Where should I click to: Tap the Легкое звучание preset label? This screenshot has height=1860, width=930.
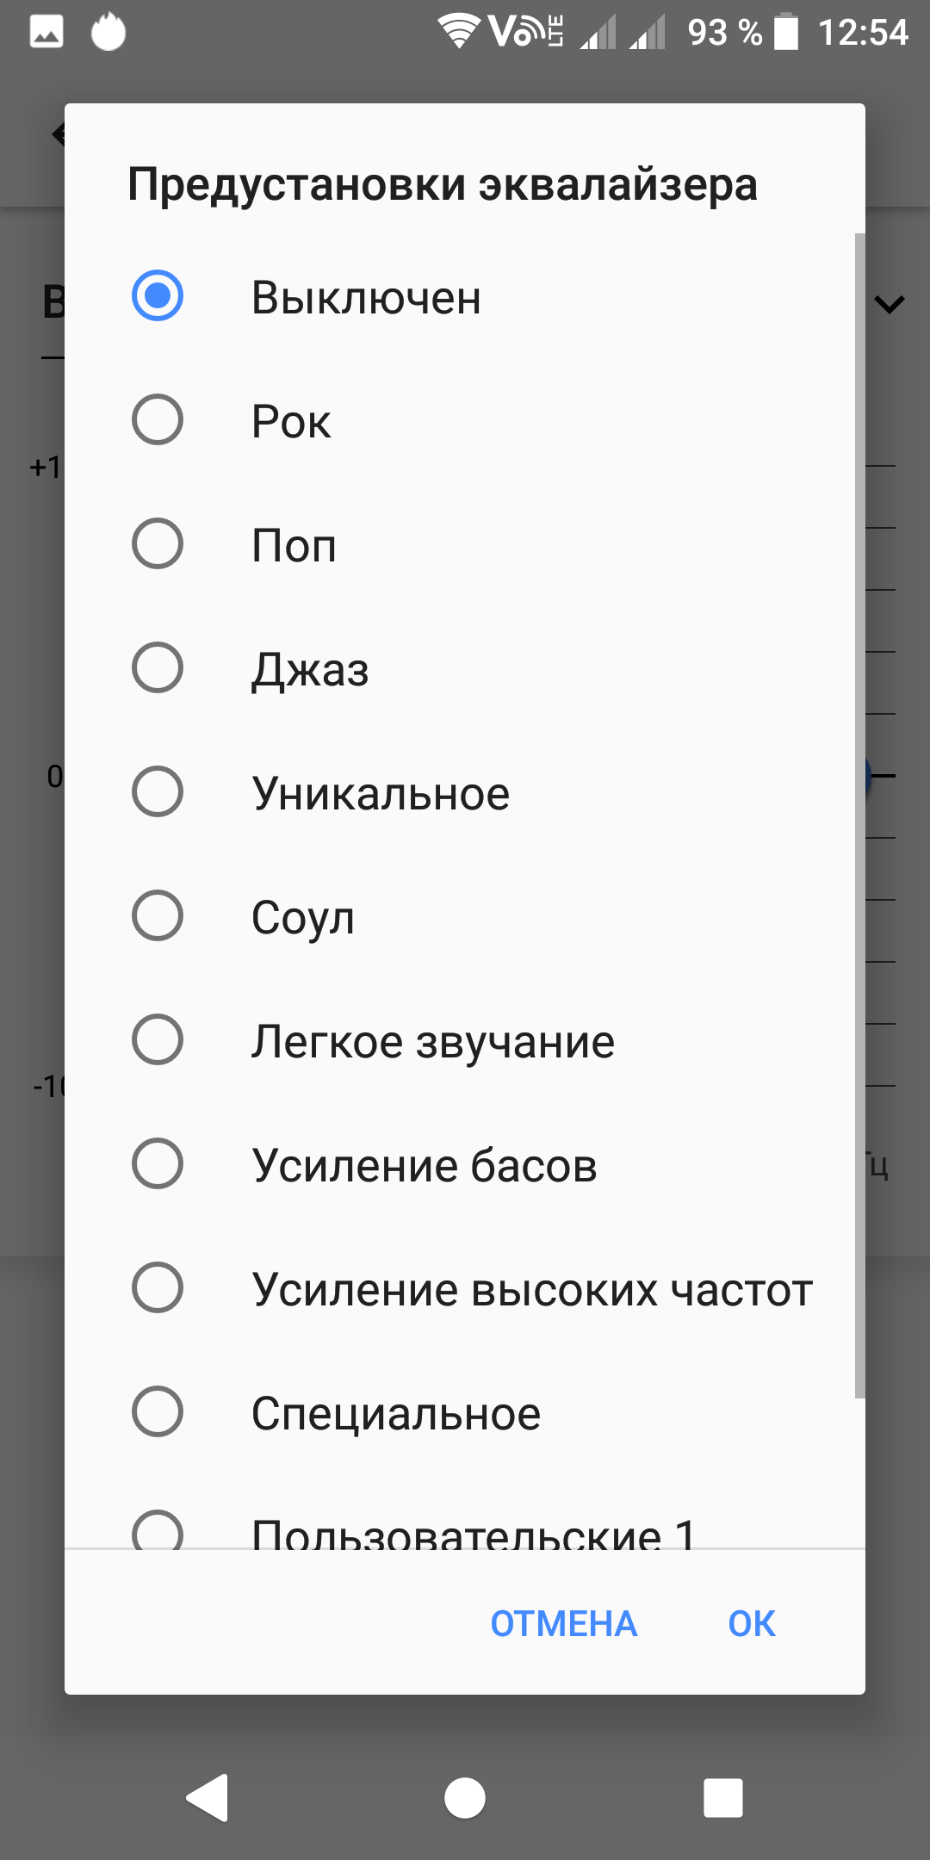(x=432, y=1041)
